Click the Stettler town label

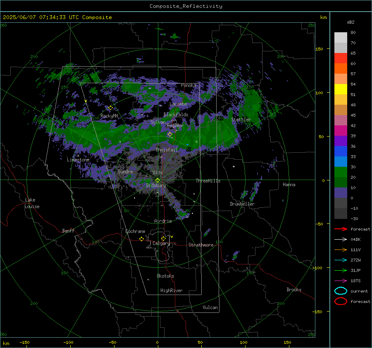coord(241,120)
